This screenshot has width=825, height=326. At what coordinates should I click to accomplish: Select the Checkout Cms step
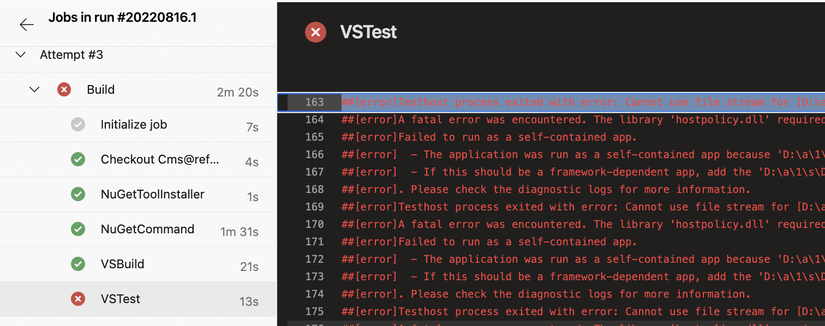(x=138, y=160)
